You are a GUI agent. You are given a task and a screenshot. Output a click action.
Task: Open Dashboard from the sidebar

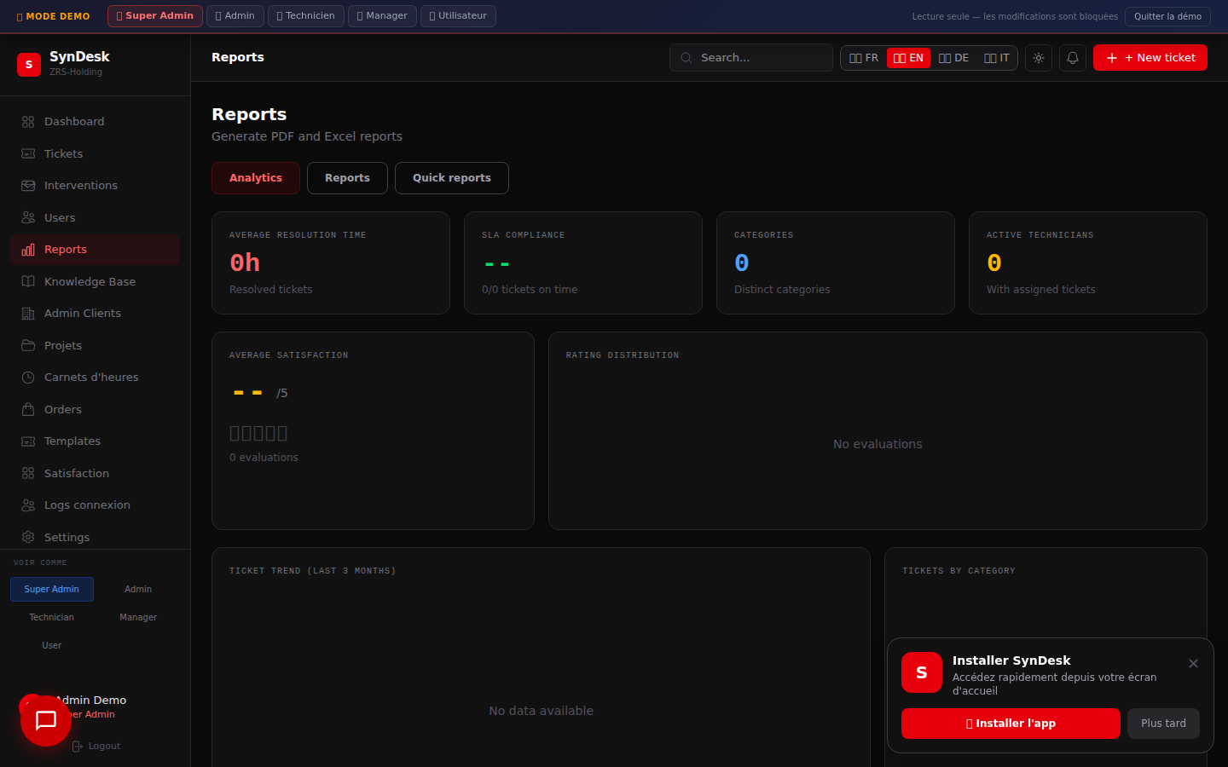74,122
